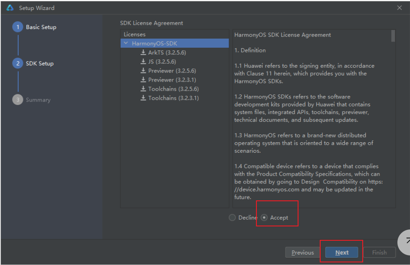Click download icon beside Toolchains (3.2.3.1)
This screenshot has height=265, width=410.
coord(143,98)
